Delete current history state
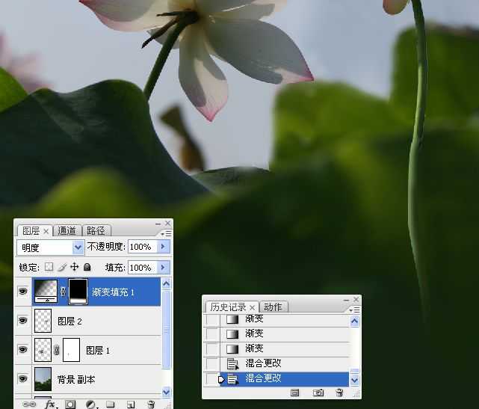 point(339,393)
